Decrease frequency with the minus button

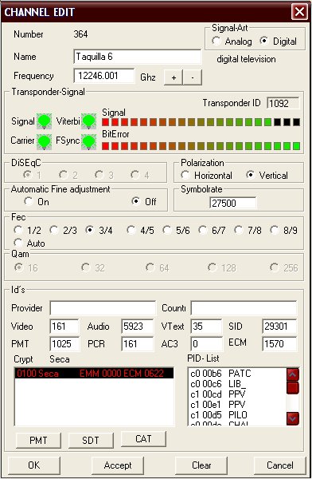tap(193, 77)
